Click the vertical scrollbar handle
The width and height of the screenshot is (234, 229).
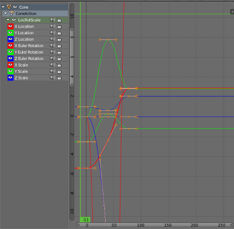[x=72, y=57]
